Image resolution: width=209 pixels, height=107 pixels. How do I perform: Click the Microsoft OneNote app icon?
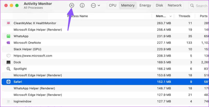point(8,43)
